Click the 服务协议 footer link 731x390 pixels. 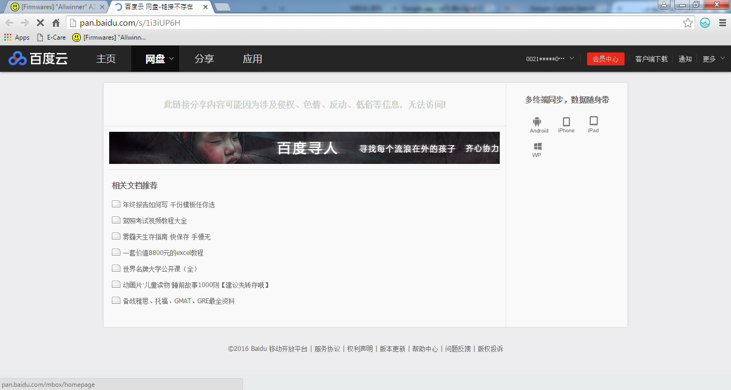click(327, 349)
